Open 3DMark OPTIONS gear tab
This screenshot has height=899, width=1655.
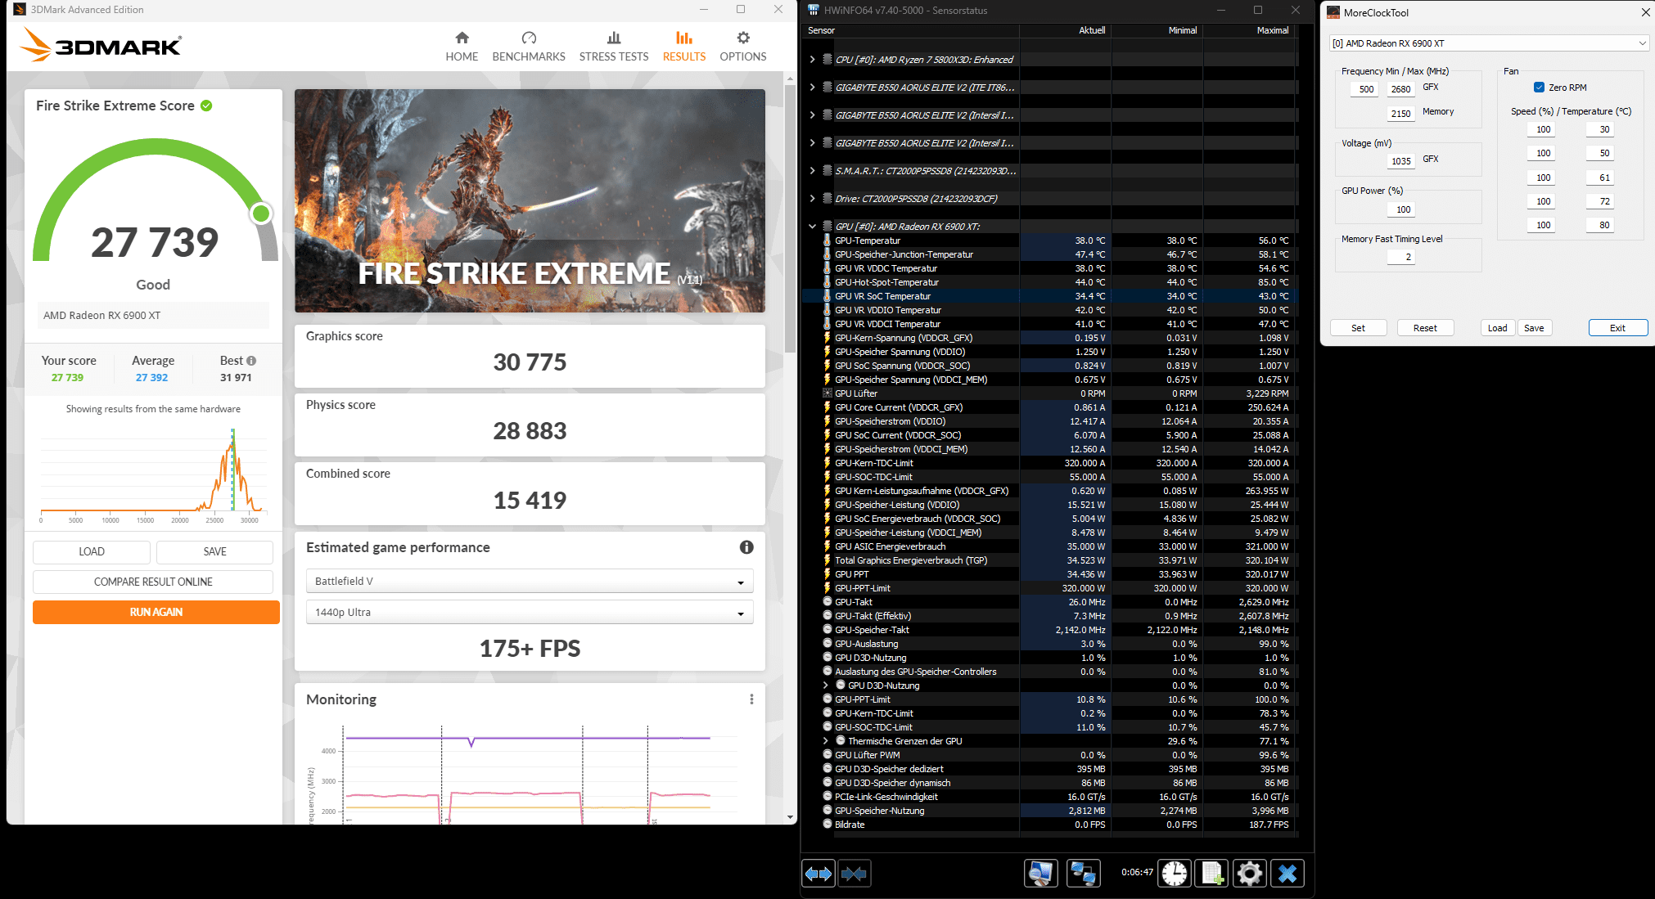click(x=743, y=47)
